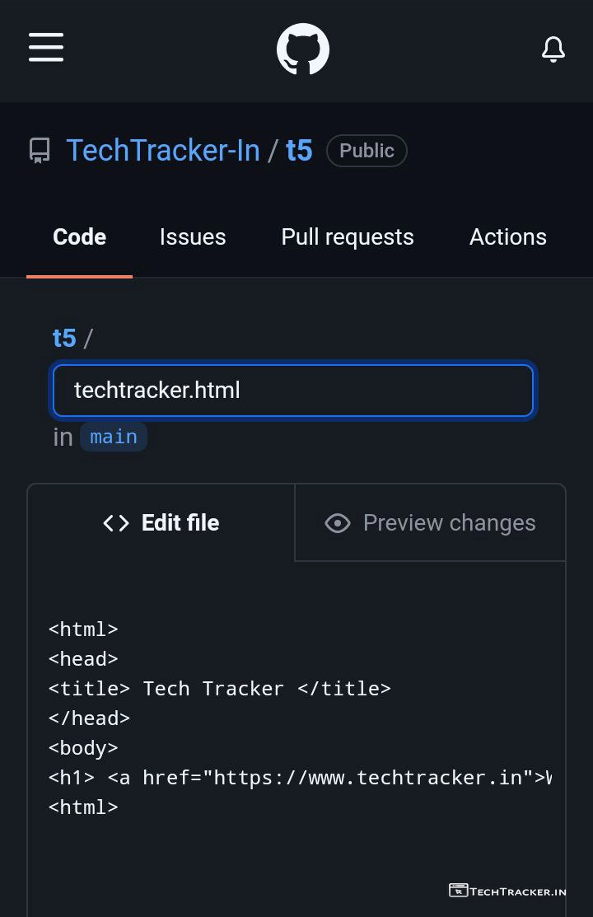Open the hamburger navigation menu
The height and width of the screenshot is (917, 593).
click(x=46, y=47)
